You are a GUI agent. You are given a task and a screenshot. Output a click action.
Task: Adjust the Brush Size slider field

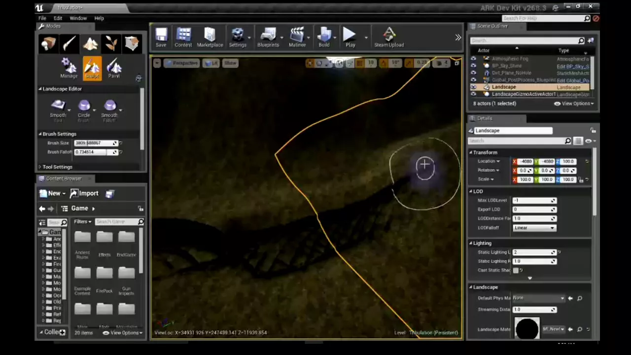(96, 143)
